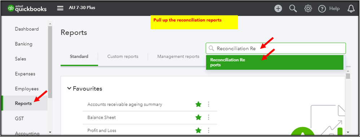Unfavourite Accounts receivable ageing summary star

click(198, 104)
